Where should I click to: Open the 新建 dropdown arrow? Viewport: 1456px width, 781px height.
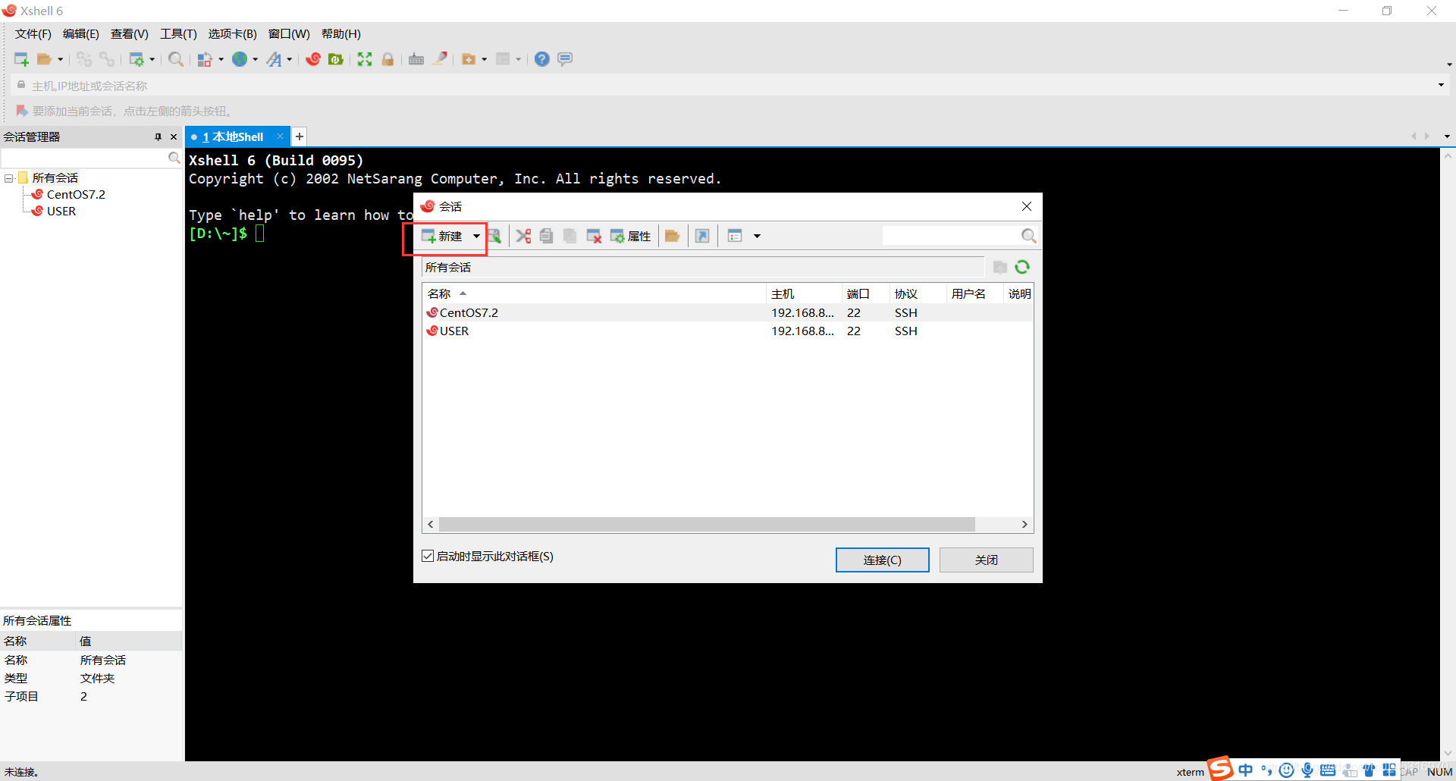[x=475, y=236]
